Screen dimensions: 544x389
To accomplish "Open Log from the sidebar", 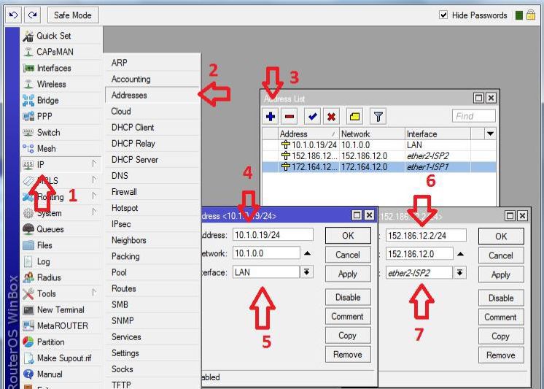I will 62,261.
